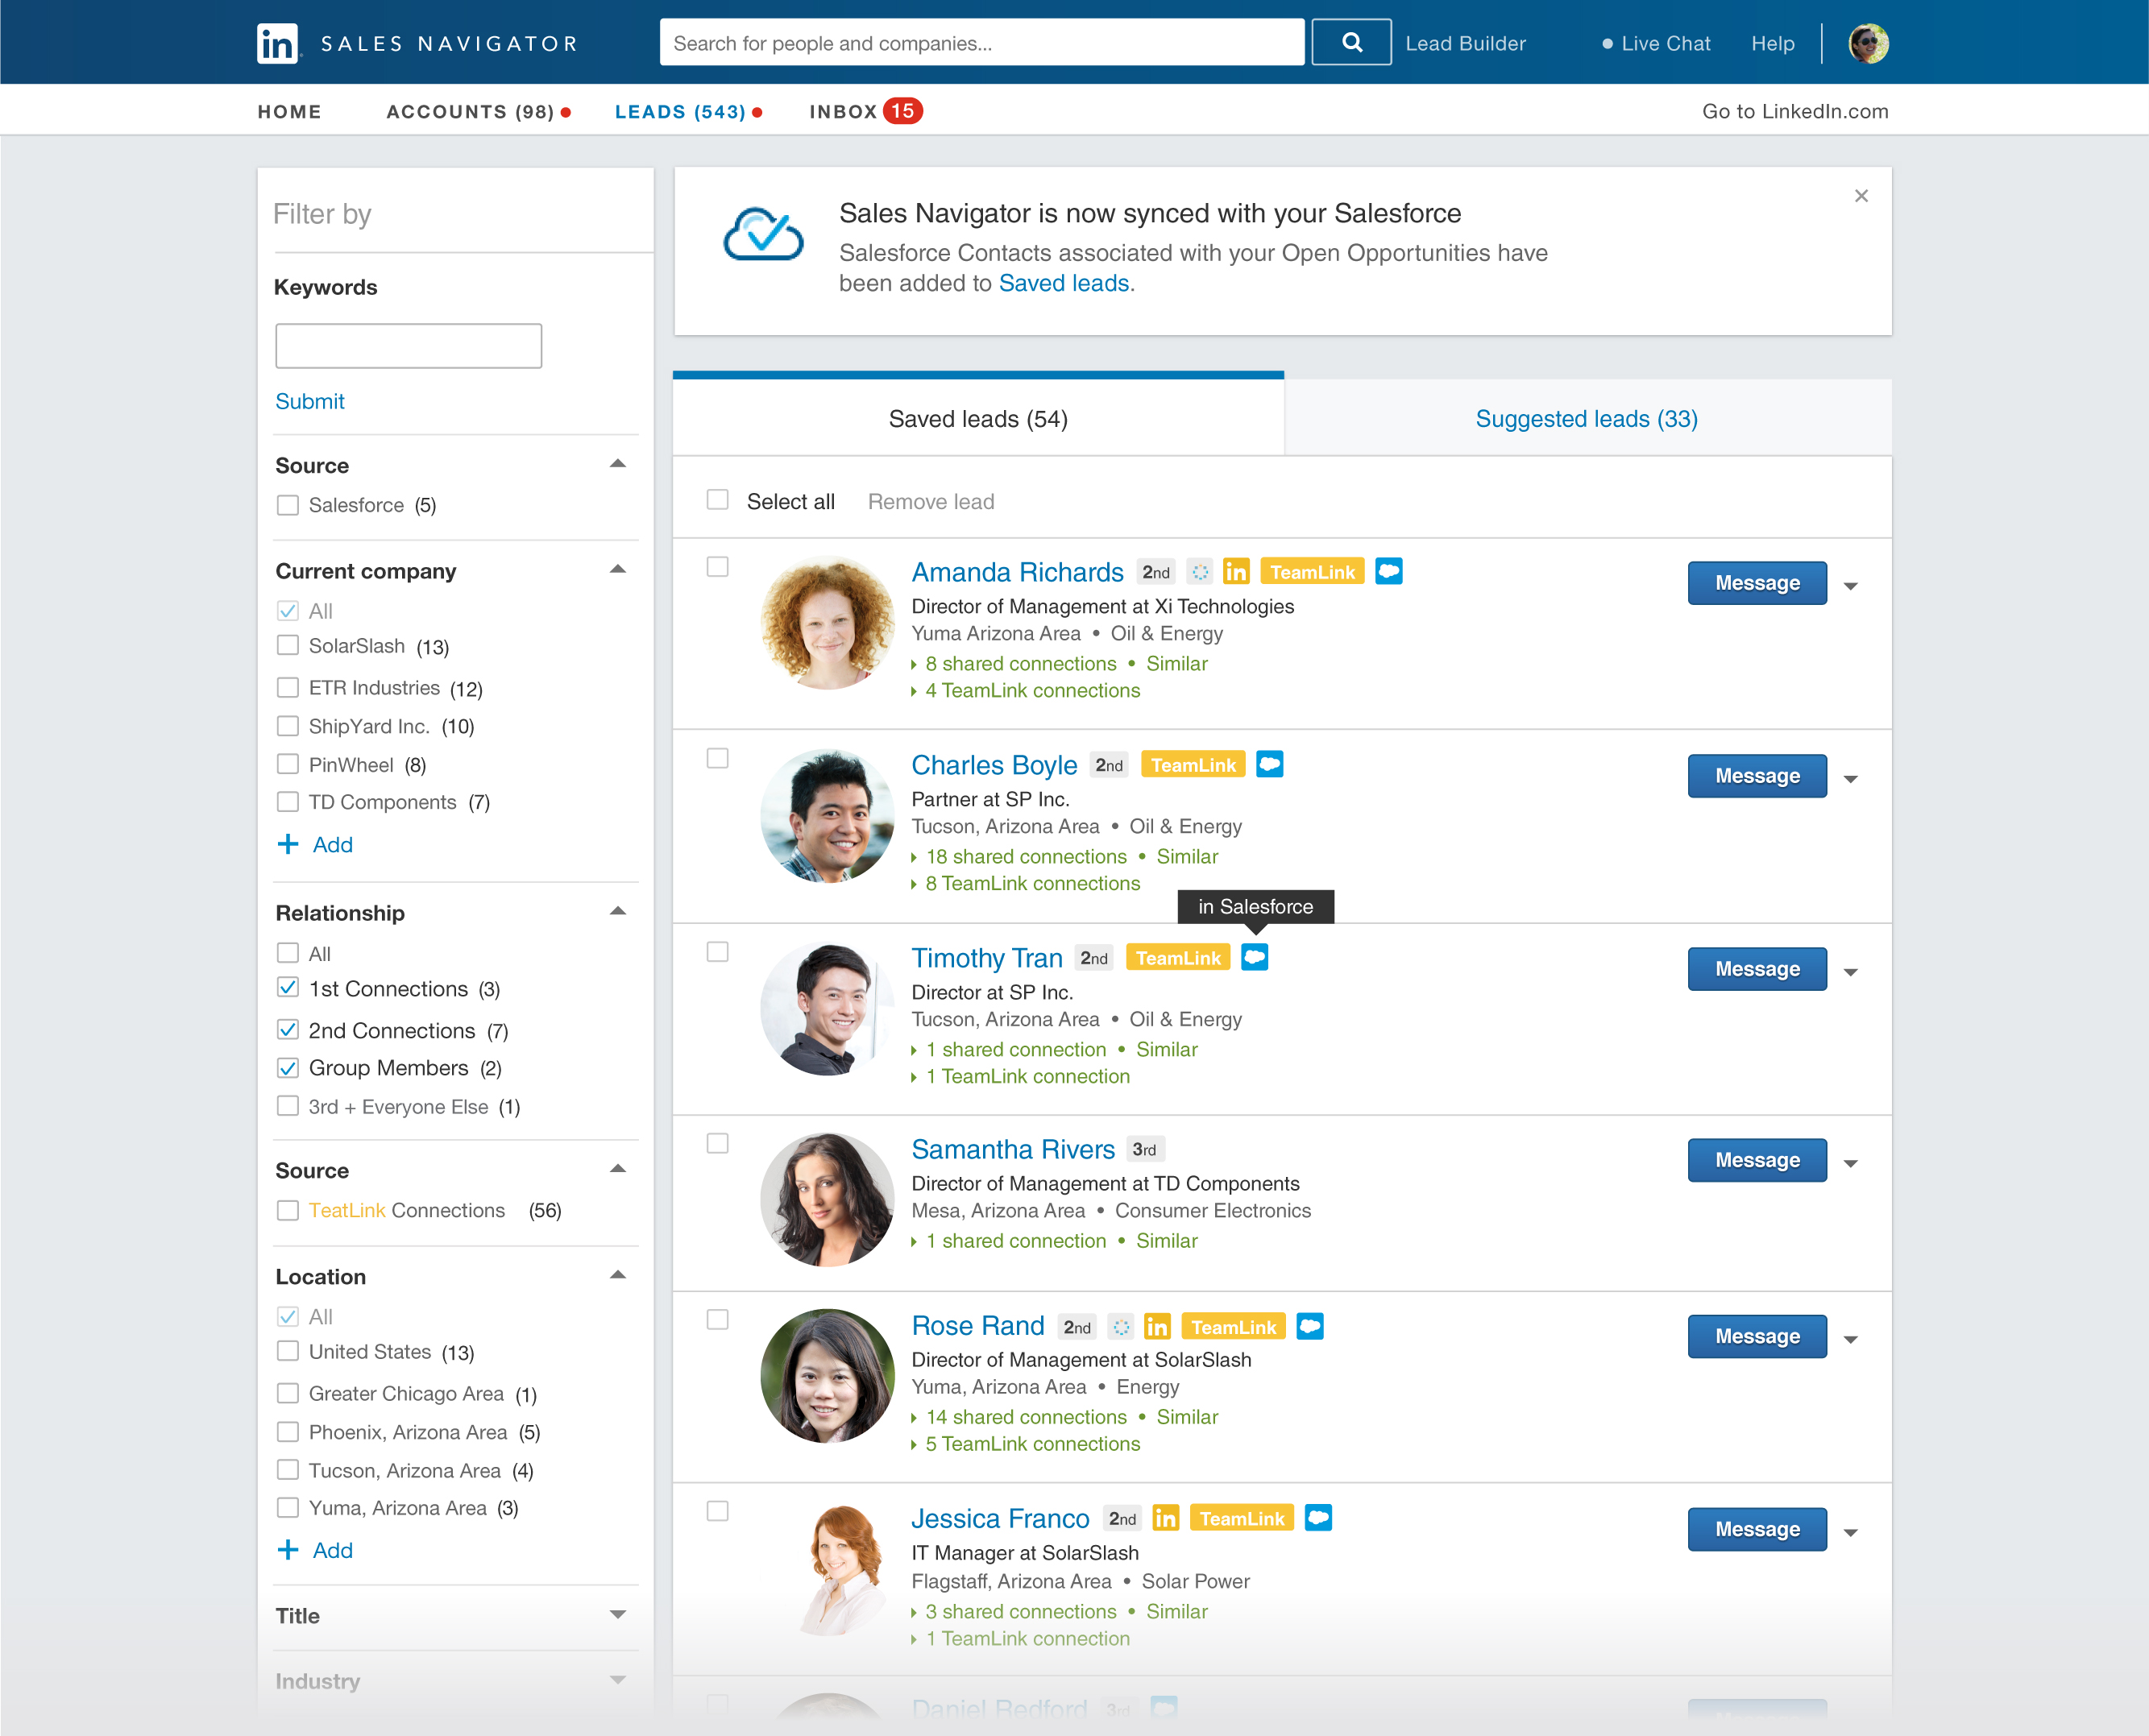
Task: Click Timothy Tran's Salesforce icon
Action: click(1254, 957)
